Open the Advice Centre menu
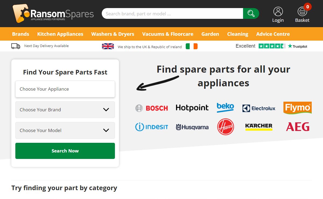The image size is (323, 199). 273,34
